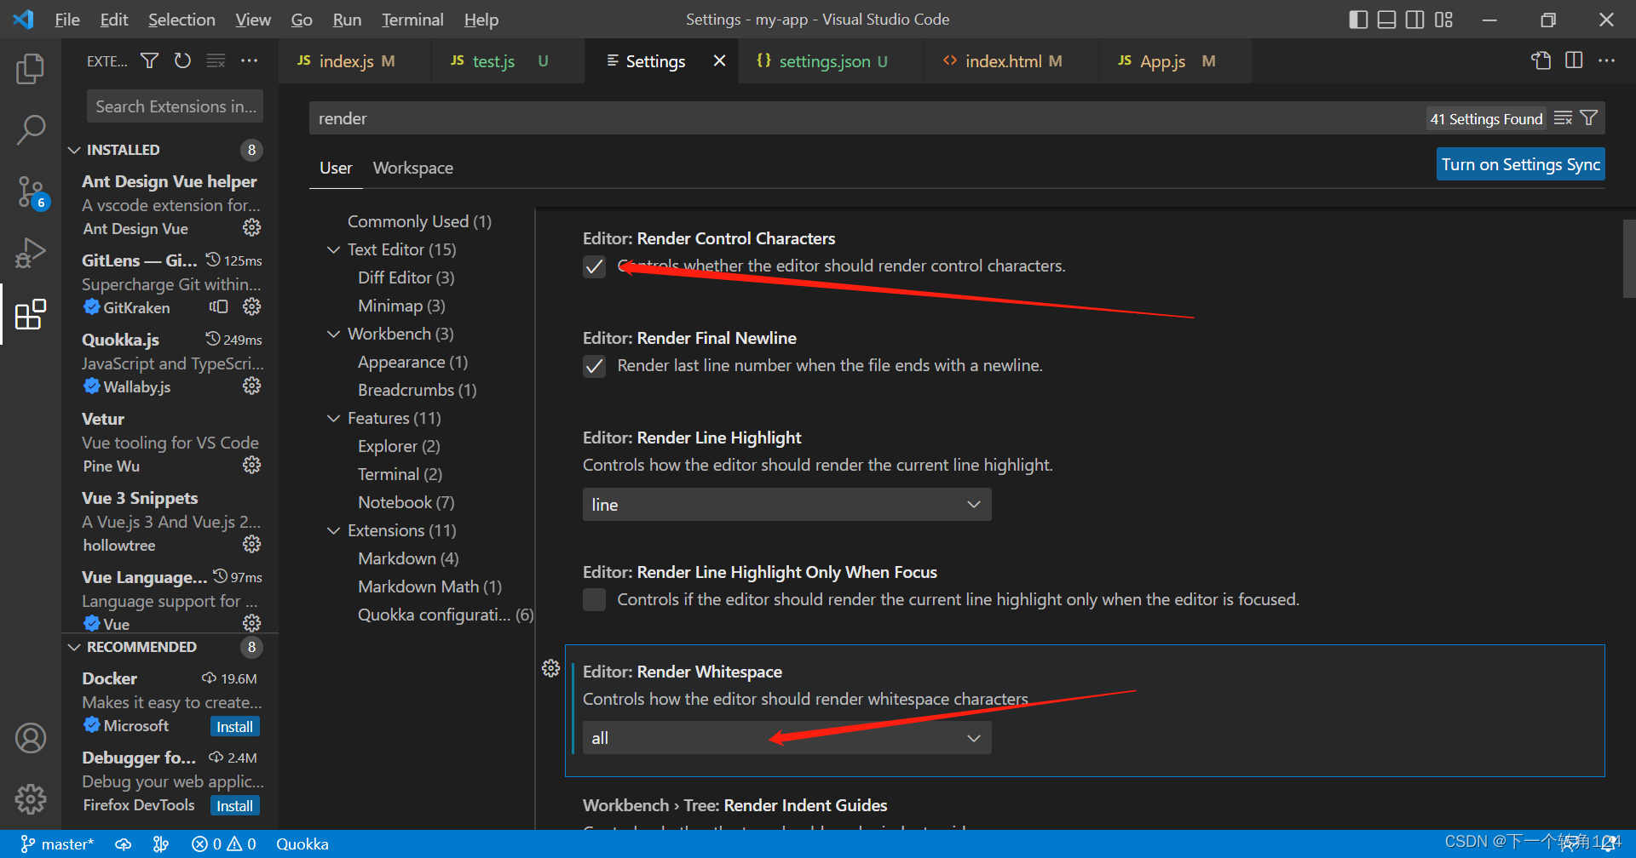The width and height of the screenshot is (1636, 858).
Task: Click the master branch status item
Action: (x=56, y=844)
